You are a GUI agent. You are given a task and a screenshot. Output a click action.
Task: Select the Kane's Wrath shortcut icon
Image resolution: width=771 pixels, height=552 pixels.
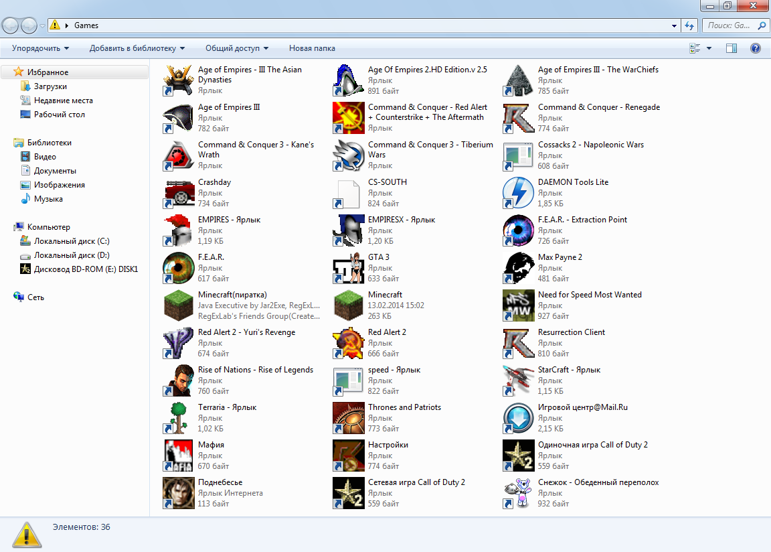[179, 155]
